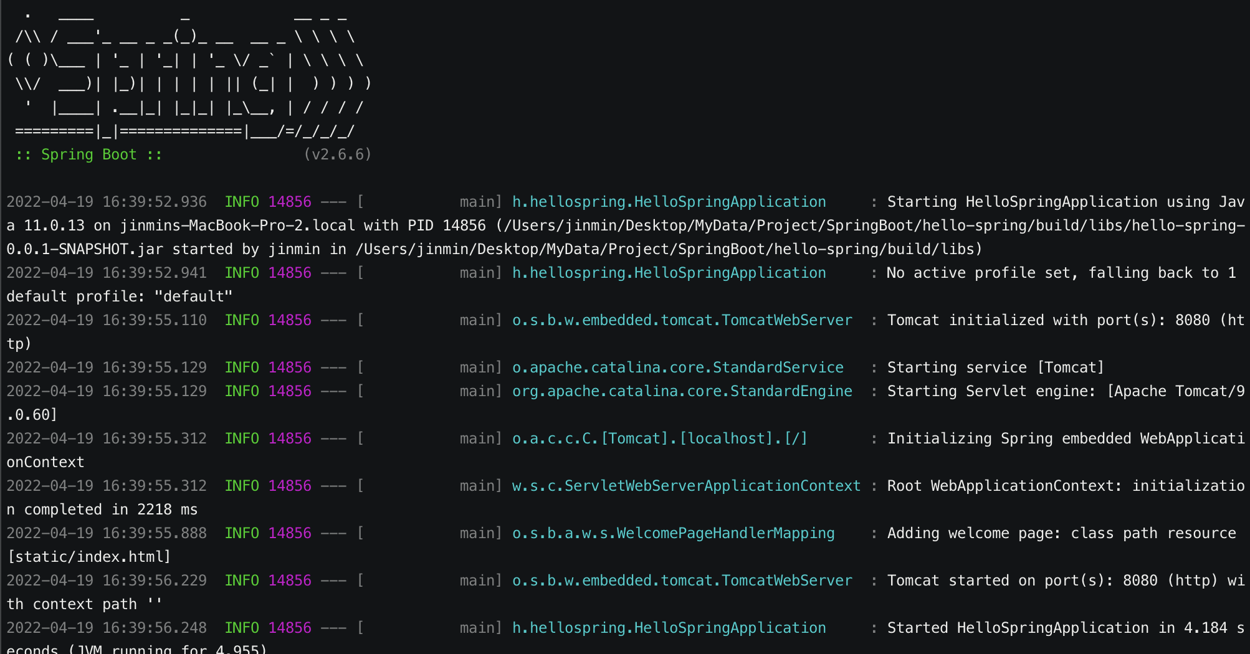The width and height of the screenshot is (1250, 654).
Task: Click 'Root WebApplicationContext: initializatio' message
Action: [1066, 486]
